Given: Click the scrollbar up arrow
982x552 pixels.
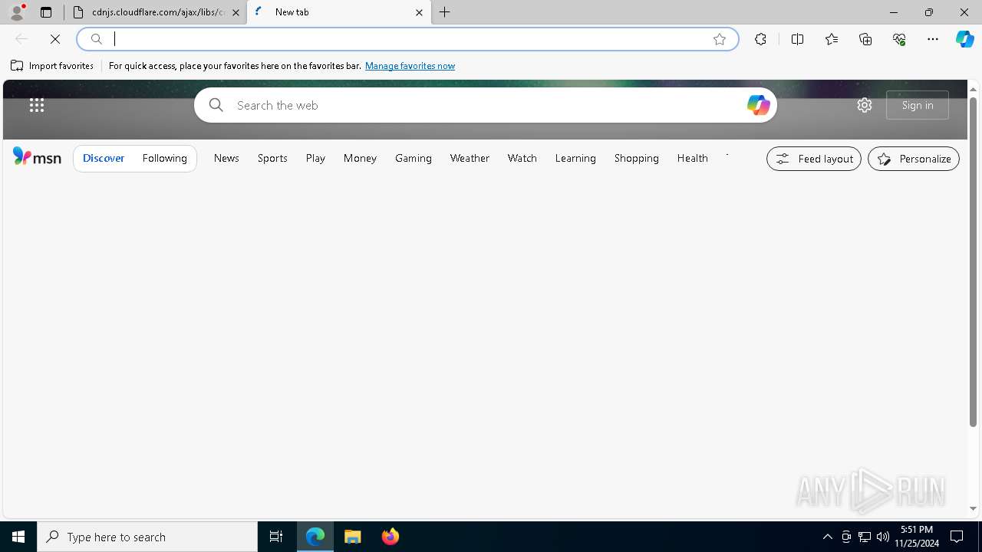Looking at the screenshot, I should click(x=973, y=89).
